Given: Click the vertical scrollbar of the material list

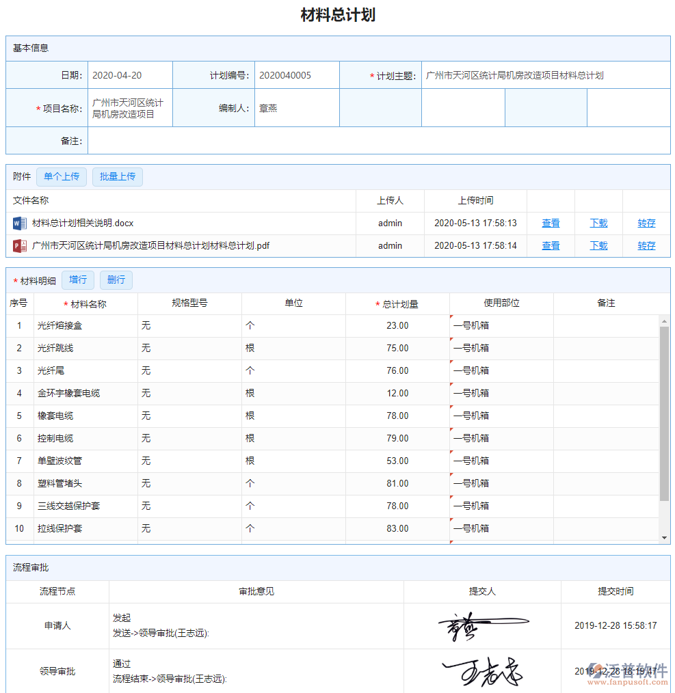Looking at the screenshot, I should (x=665, y=403).
